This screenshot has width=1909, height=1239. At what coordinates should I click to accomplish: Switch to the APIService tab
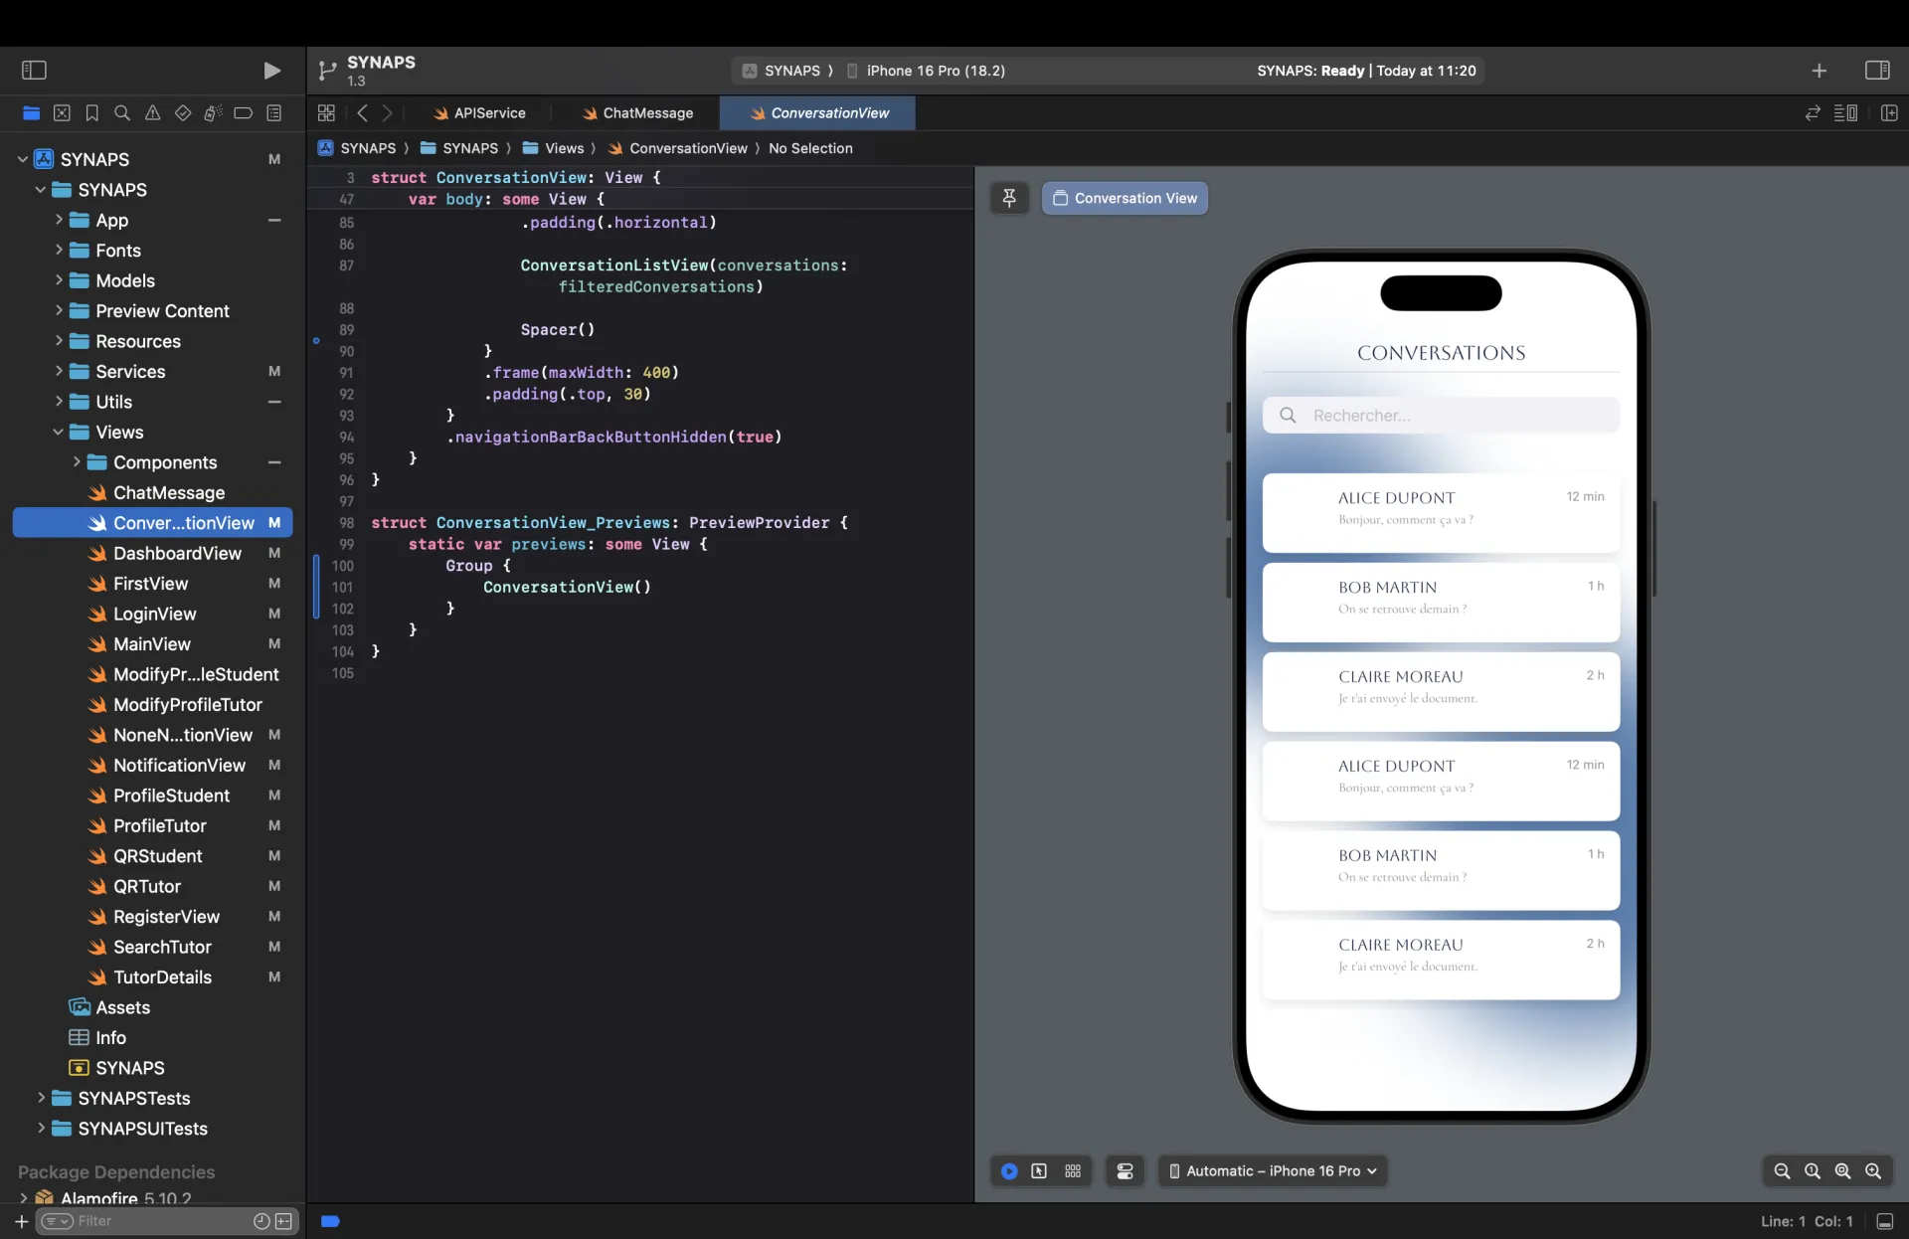click(479, 113)
